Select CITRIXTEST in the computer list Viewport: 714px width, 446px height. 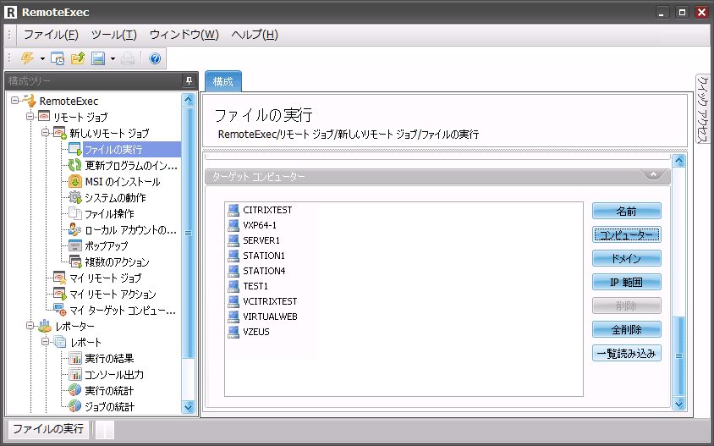pyautogui.click(x=267, y=210)
